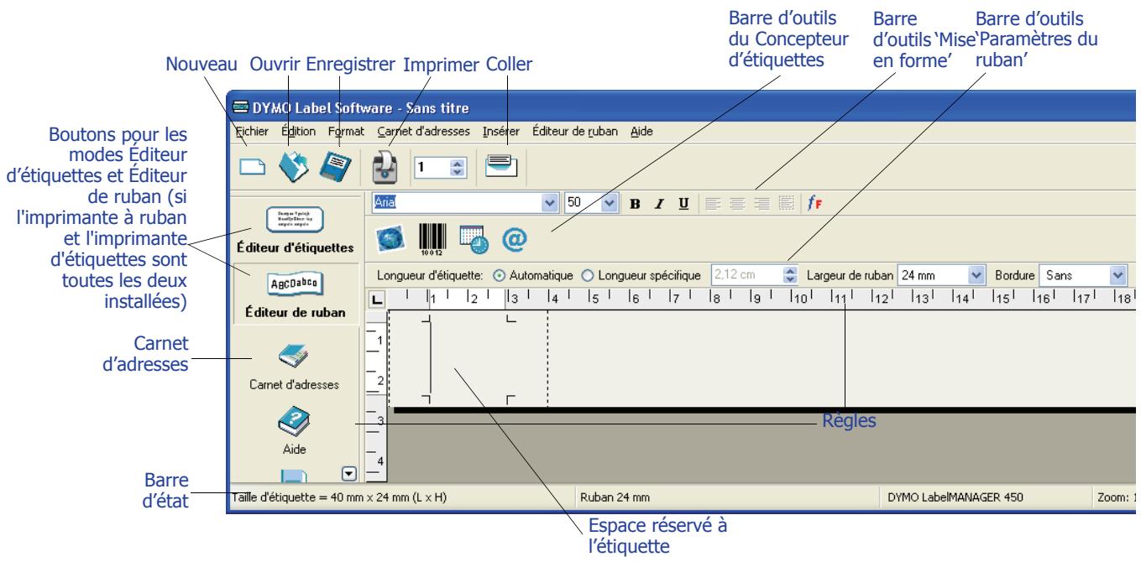
Task: Click the Paste (Coller) toolbar icon
Action: (500, 165)
